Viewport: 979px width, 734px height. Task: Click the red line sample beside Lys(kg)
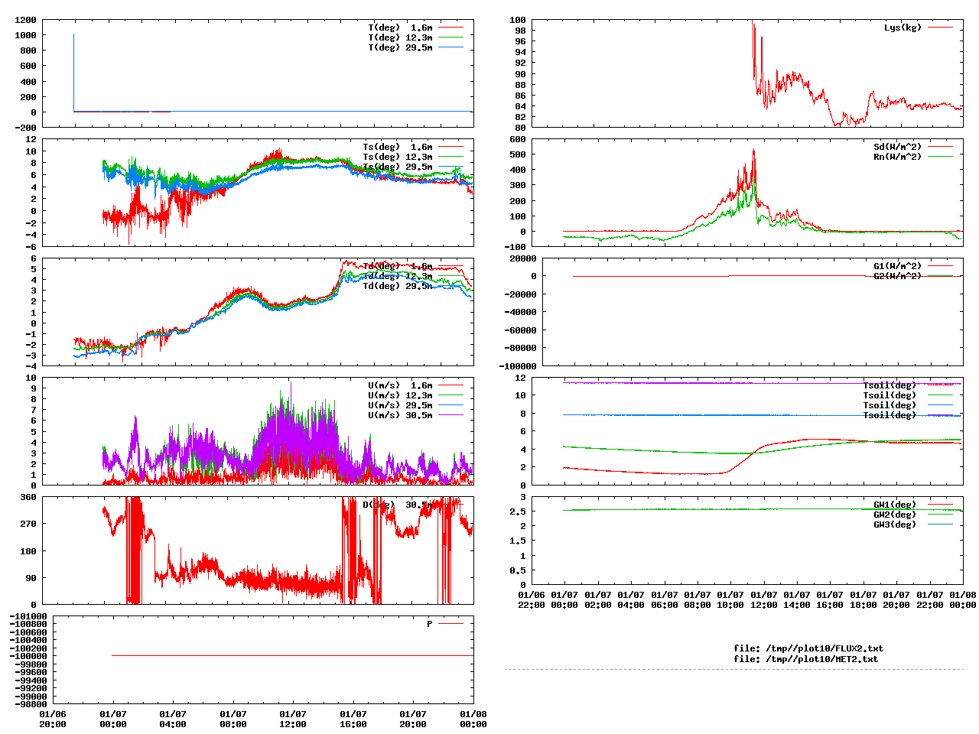click(x=941, y=28)
